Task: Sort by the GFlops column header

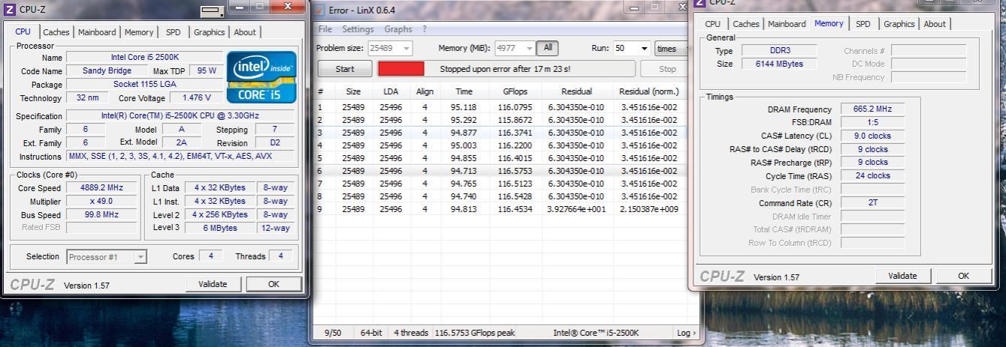Action: pos(515,91)
